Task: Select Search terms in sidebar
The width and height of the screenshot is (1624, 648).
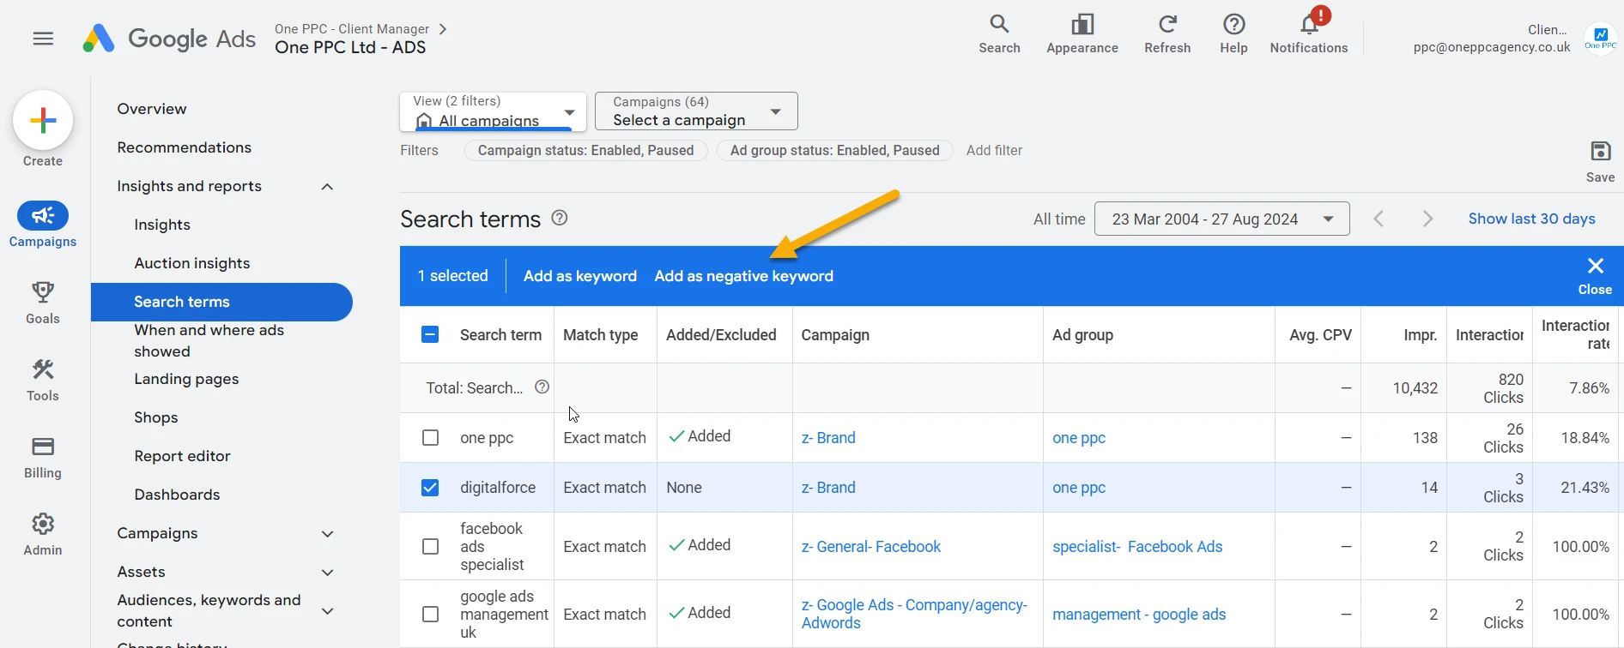Action: [221, 302]
